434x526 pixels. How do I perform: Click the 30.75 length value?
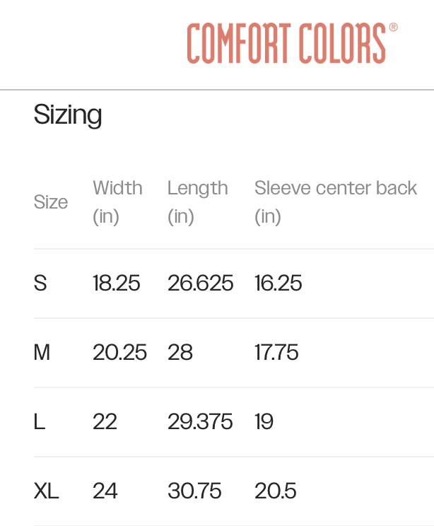click(194, 491)
